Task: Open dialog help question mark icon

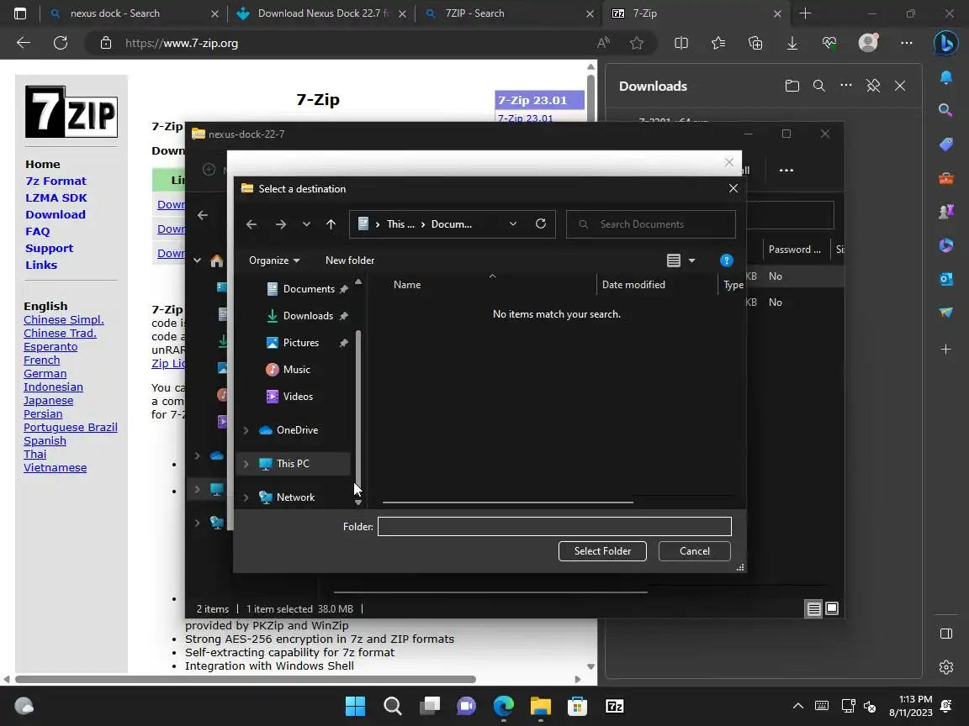Action: click(726, 260)
